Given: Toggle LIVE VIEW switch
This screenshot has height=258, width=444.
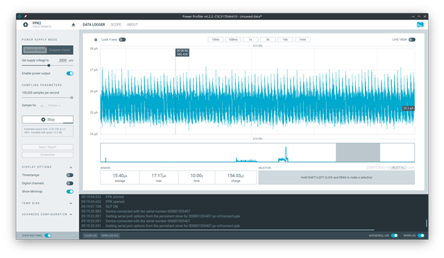Looking at the screenshot, I should (412, 40).
